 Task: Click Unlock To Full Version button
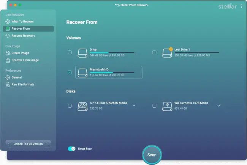[x=28, y=144]
